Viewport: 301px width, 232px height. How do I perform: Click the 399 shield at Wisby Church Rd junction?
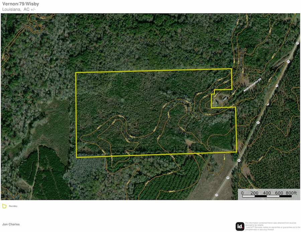(288, 61)
